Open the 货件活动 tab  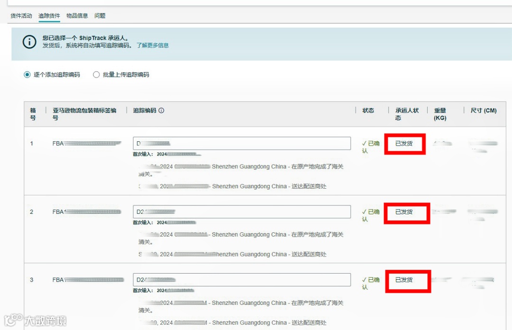[x=21, y=16]
